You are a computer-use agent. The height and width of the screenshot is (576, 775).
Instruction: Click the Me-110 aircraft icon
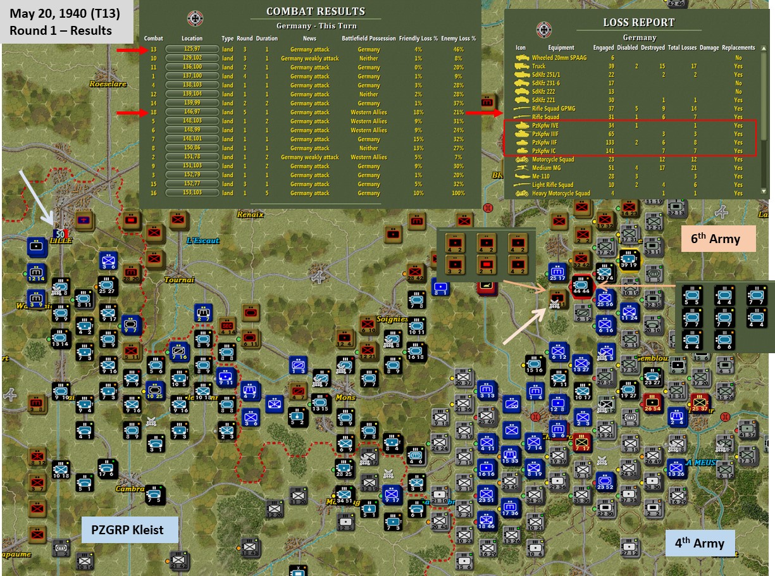coord(524,176)
